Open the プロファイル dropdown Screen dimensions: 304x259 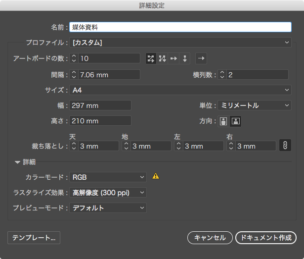point(180,43)
